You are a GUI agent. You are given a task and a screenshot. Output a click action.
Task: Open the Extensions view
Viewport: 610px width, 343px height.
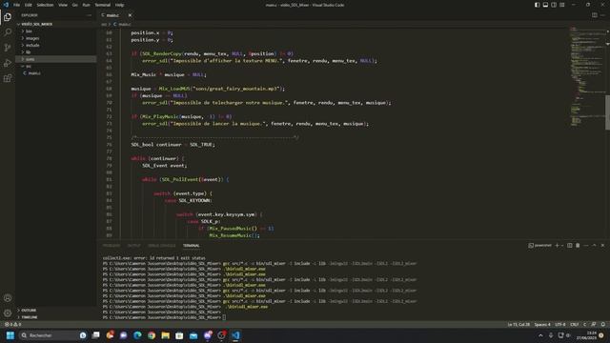(8, 78)
